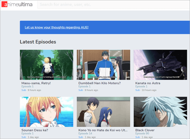The height and width of the screenshot is (139, 190).
Task: Click the Sub label under Dumbbell Nan Kilo
Action: [81, 90]
